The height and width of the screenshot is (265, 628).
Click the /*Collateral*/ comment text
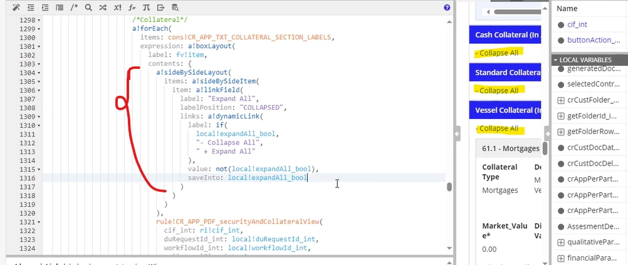pyautogui.click(x=160, y=20)
